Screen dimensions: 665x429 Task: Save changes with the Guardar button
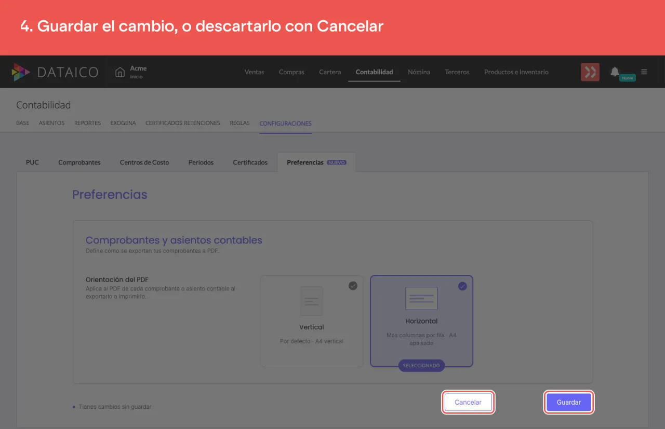click(x=569, y=402)
